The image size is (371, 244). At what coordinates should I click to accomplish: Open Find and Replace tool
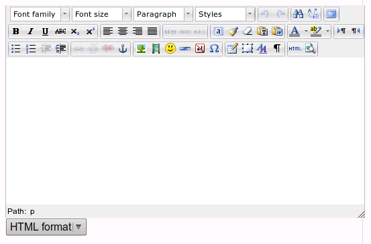point(313,14)
